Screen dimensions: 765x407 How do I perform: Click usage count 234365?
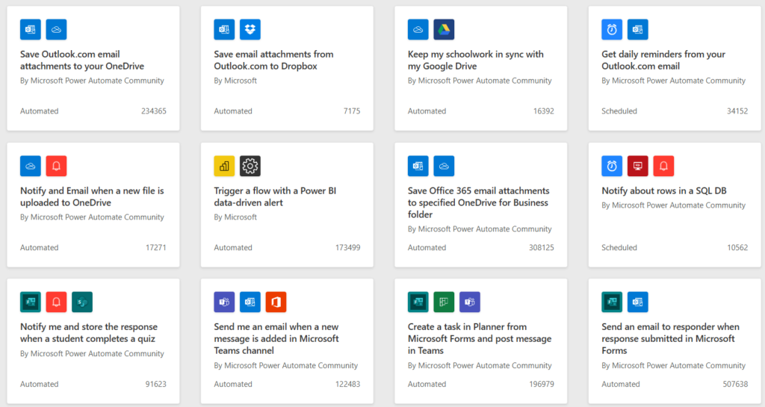click(x=154, y=111)
